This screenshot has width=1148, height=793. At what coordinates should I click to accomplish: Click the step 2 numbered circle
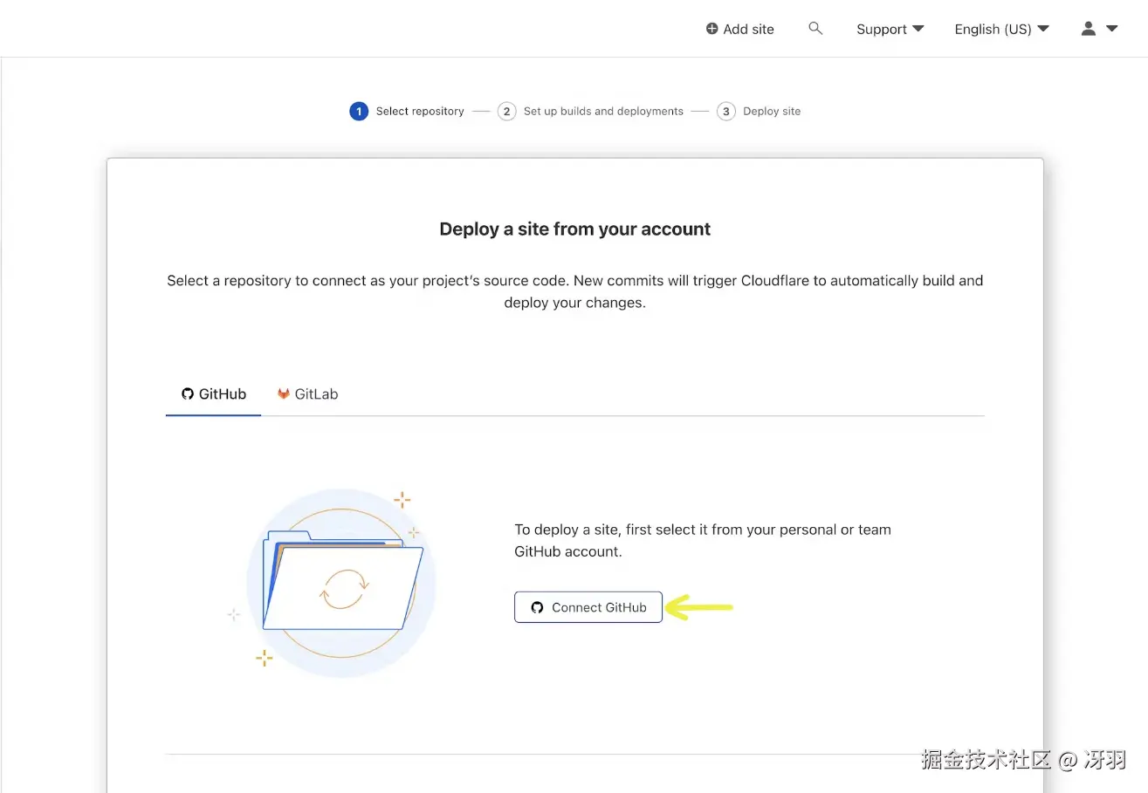click(x=506, y=112)
